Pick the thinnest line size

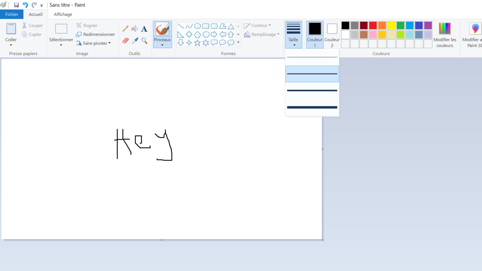click(312, 57)
